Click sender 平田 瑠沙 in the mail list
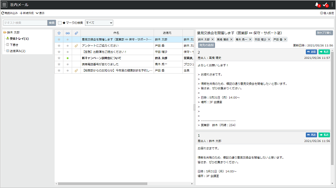 (161, 52)
